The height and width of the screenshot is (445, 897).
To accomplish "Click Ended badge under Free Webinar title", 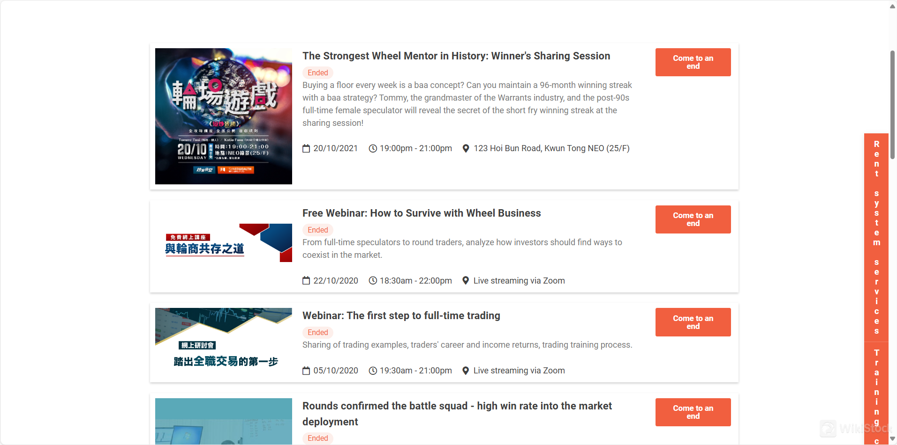I will click(x=318, y=230).
